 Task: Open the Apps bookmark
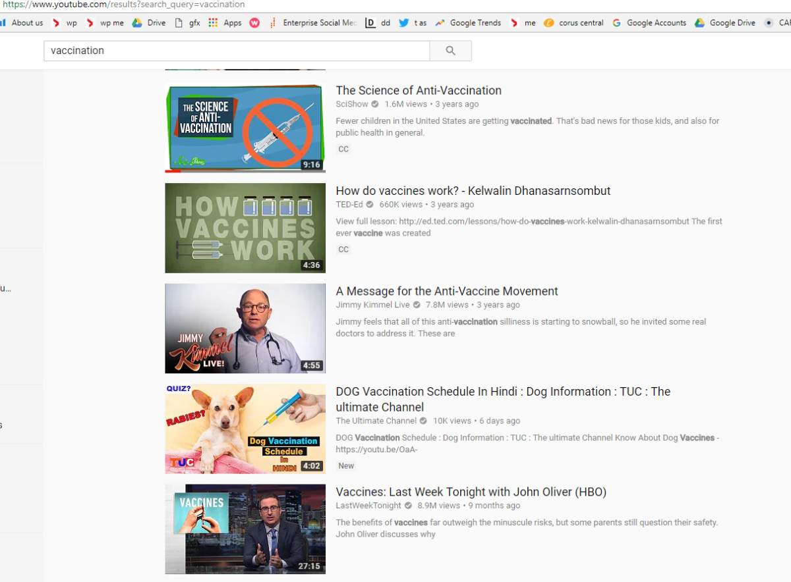coord(225,22)
